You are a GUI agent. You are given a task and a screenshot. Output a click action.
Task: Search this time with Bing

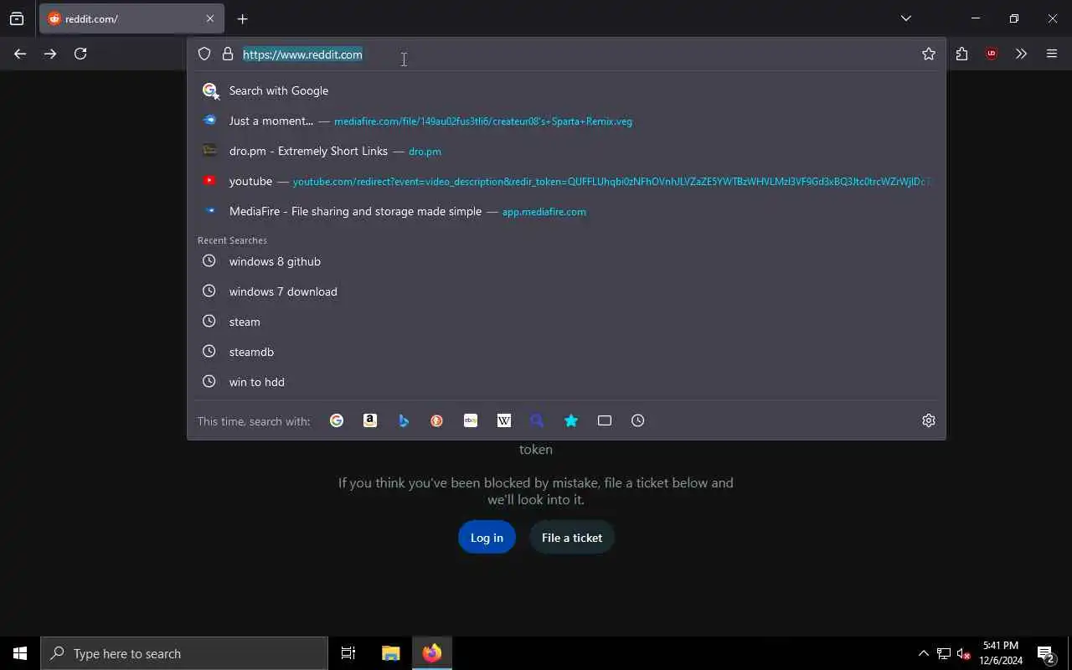click(x=404, y=420)
